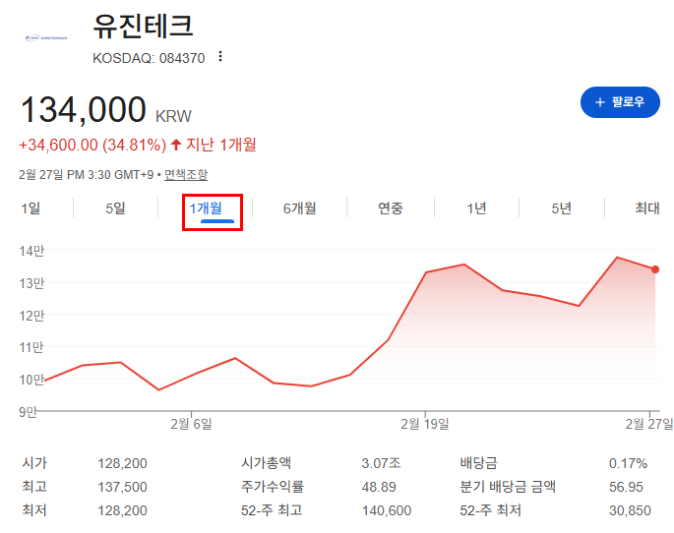Click the red endpoint dot on the chart
This screenshot has width=674, height=533.
pyautogui.click(x=655, y=269)
